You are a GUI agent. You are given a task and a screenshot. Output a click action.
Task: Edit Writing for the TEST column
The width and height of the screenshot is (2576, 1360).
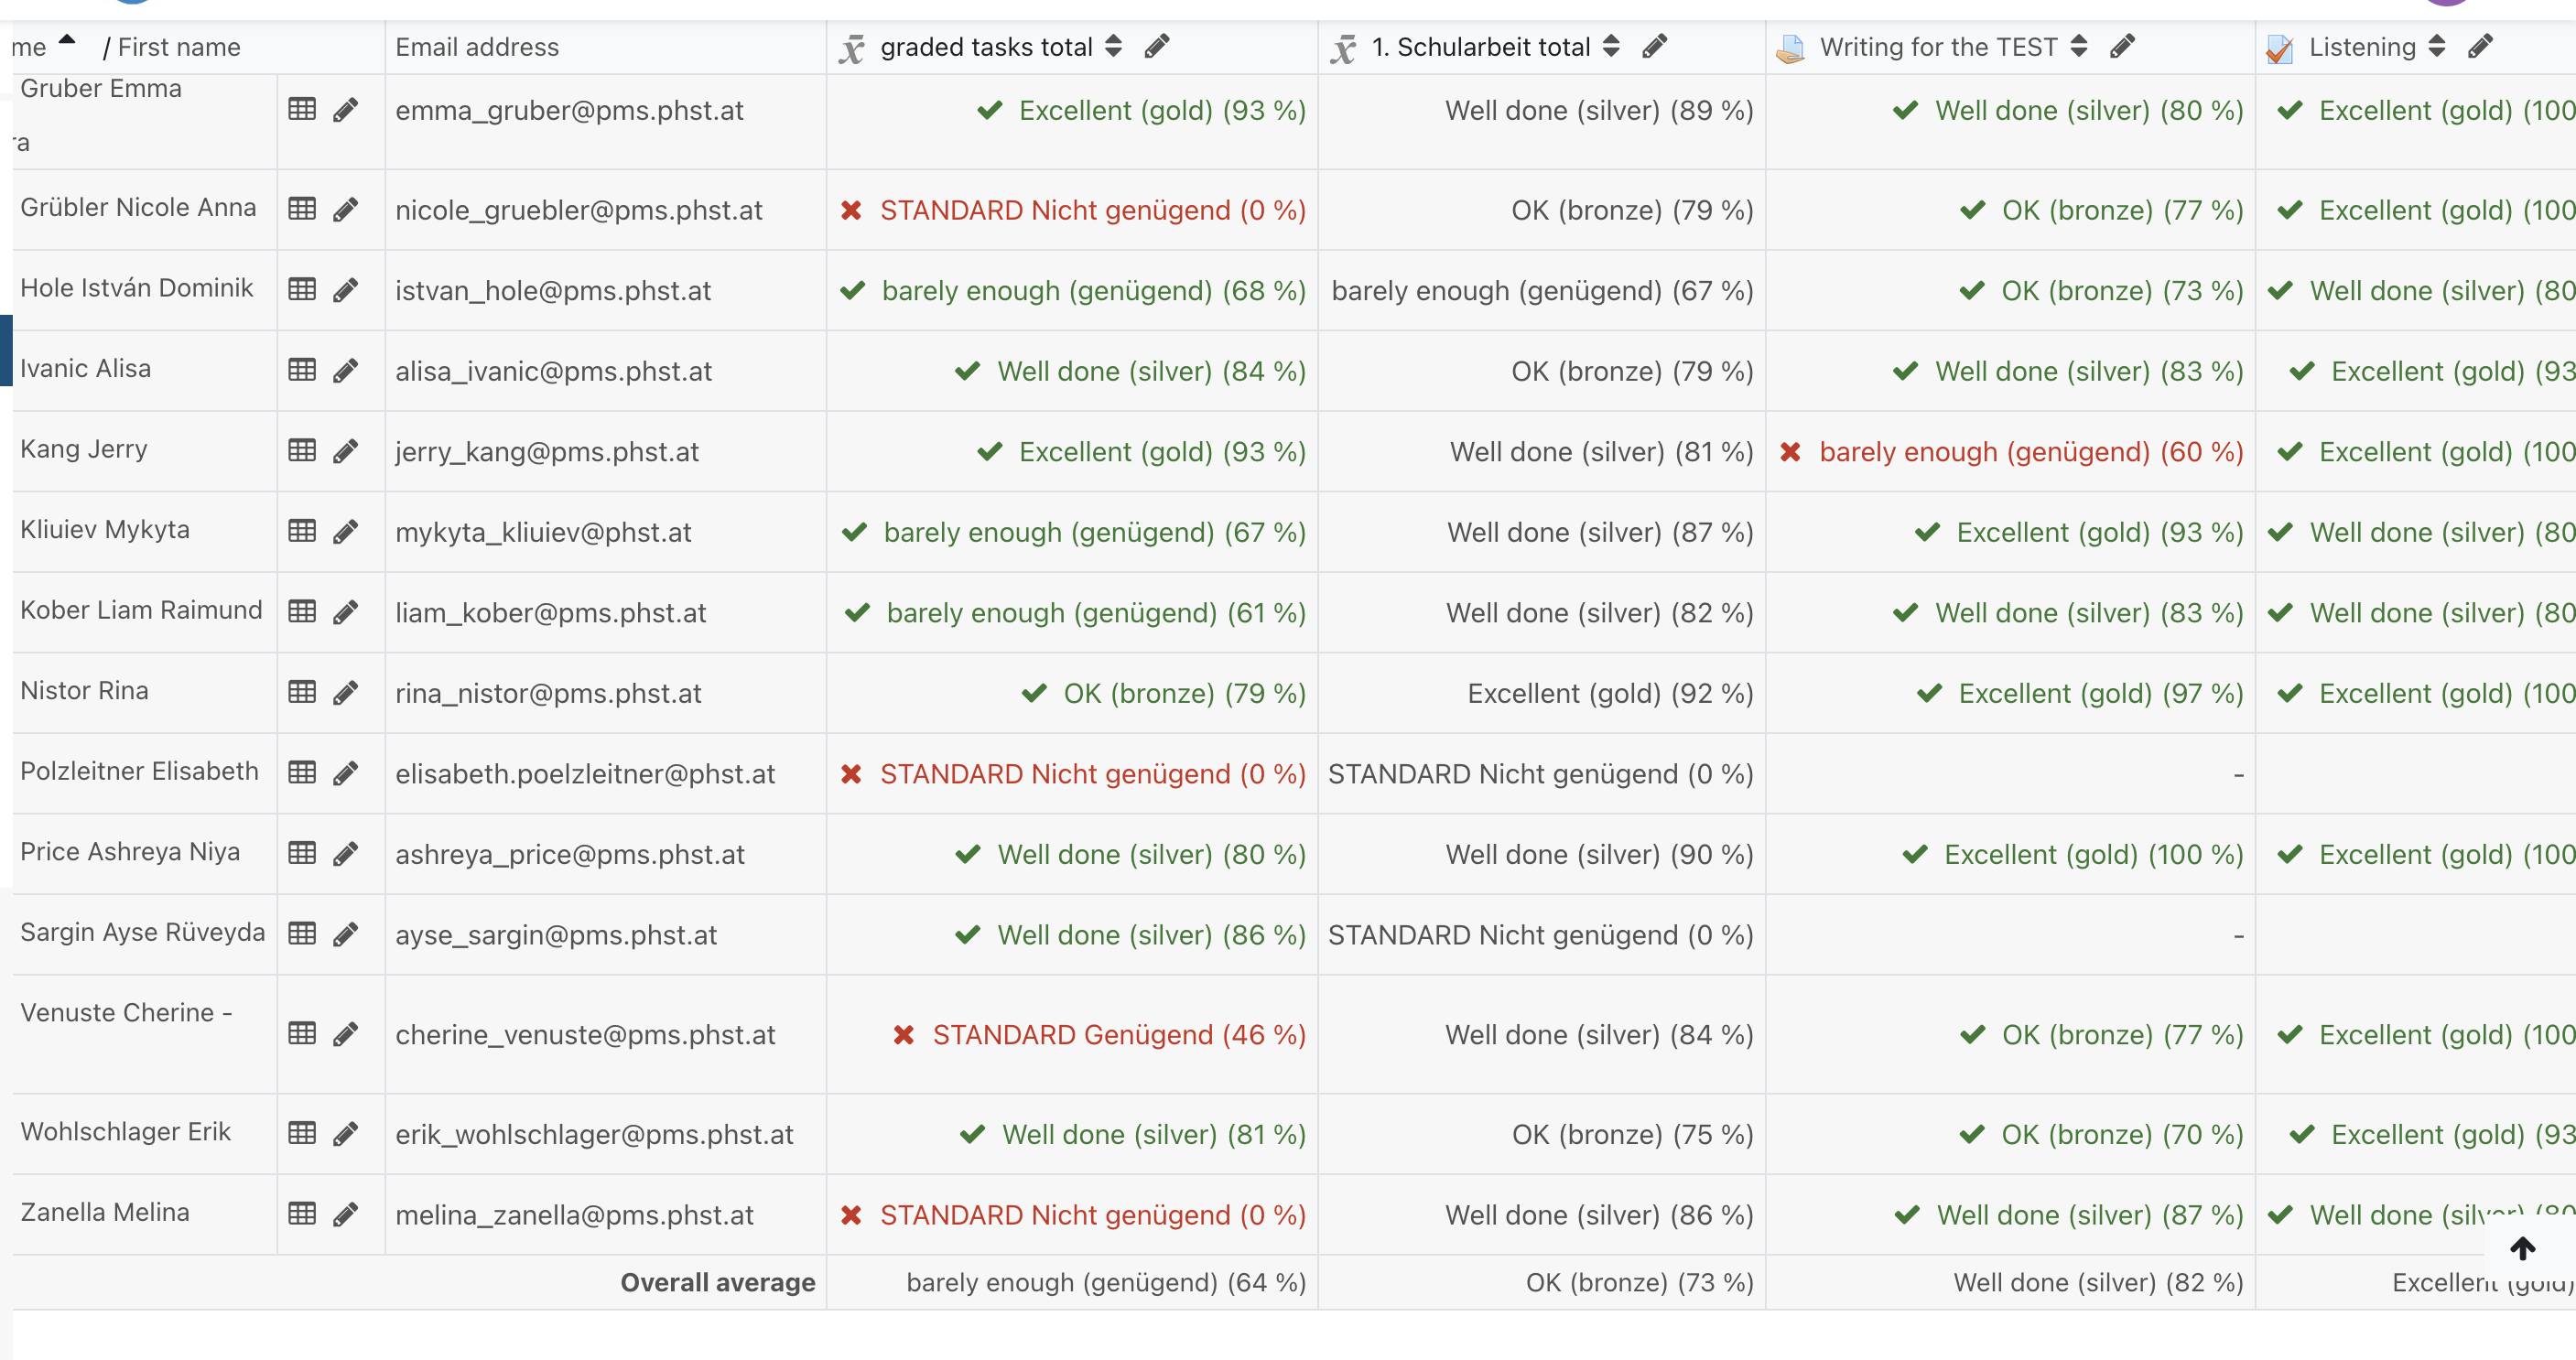pyautogui.click(x=2122, y=46)
